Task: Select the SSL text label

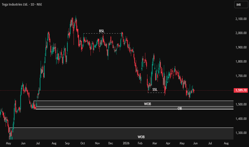Action: coord(155,90)
